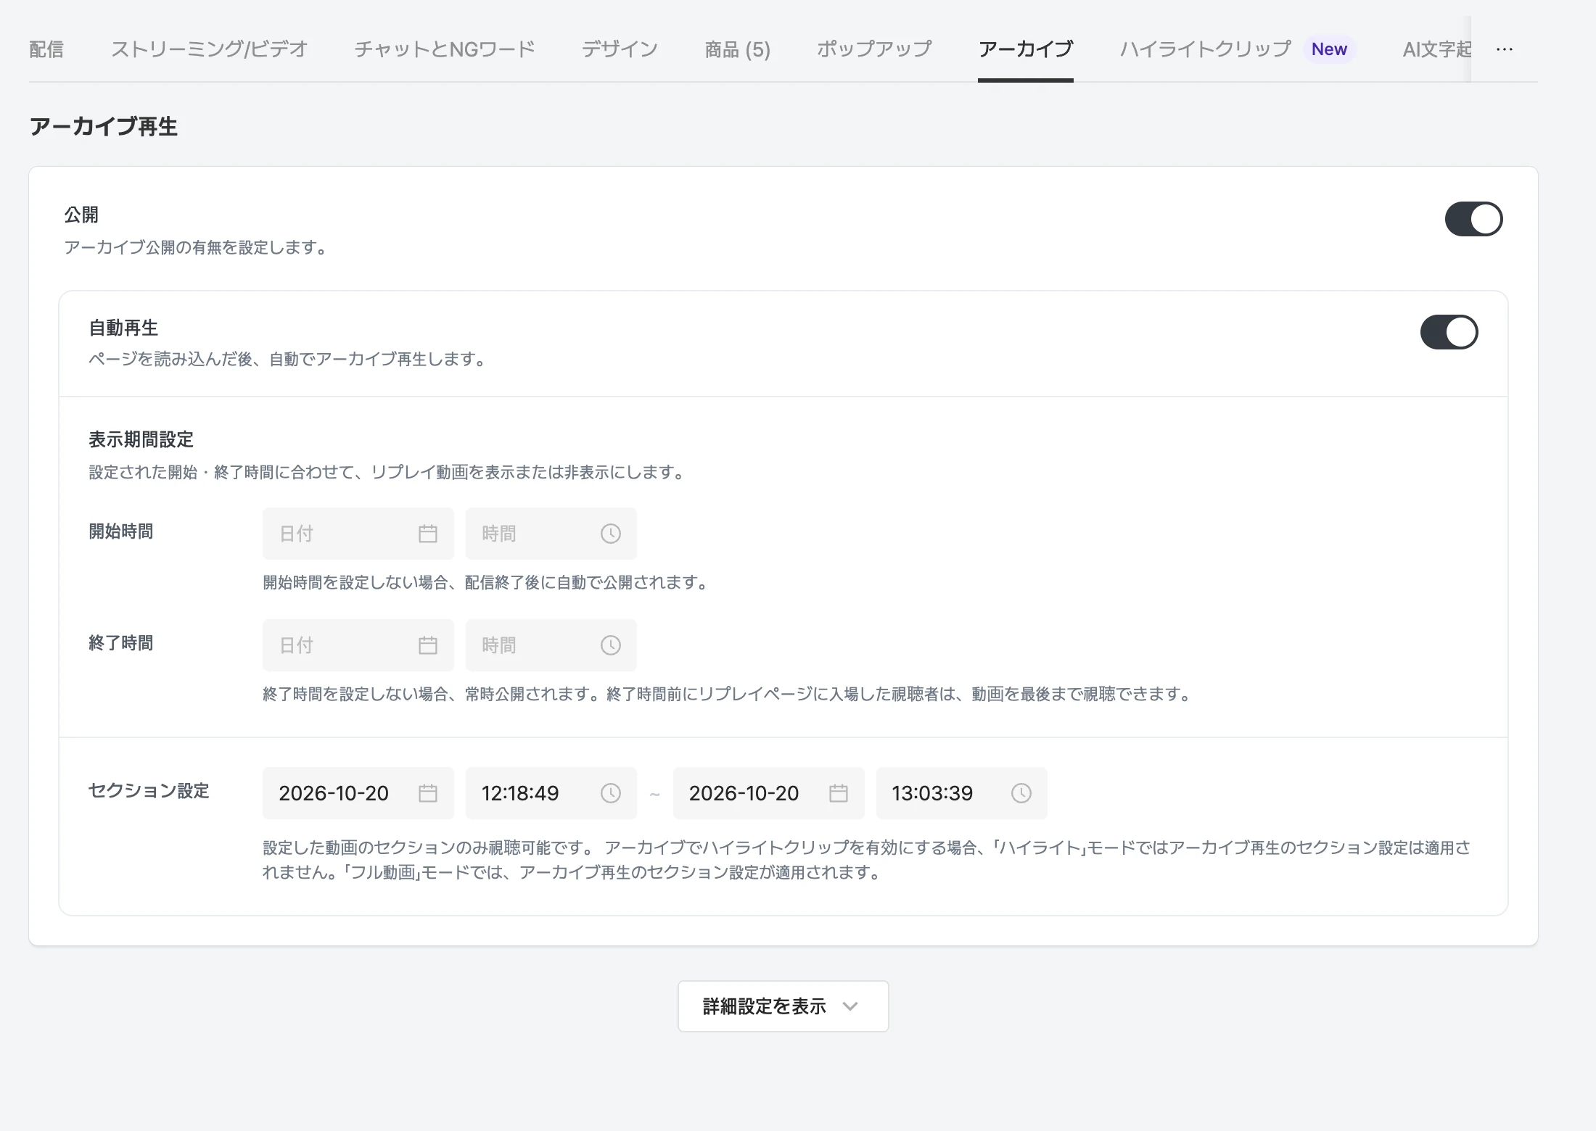Open the more tabs ellipsis menu

point(1505,49)
